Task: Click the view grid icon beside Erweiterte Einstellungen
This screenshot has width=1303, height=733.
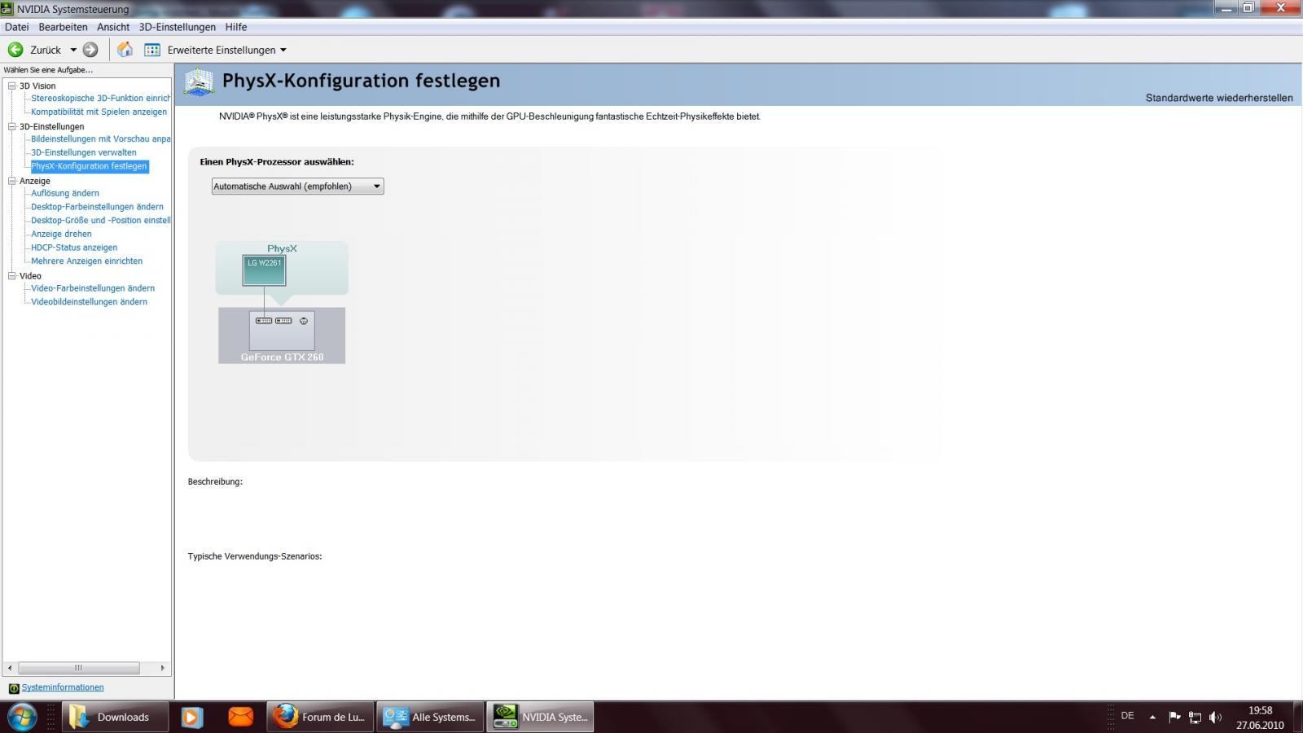Action: click(152, 50)
